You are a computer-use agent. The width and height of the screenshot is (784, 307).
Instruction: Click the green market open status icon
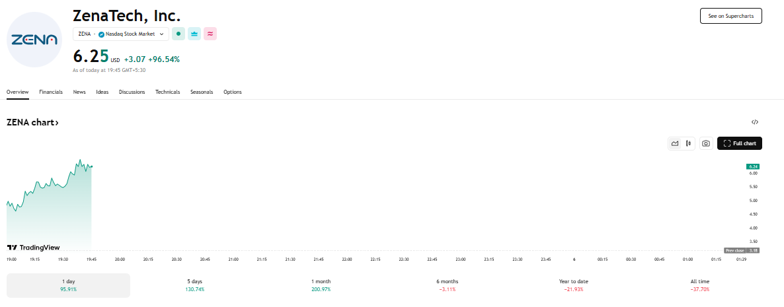pyautogui.click(x=178, y=34)
